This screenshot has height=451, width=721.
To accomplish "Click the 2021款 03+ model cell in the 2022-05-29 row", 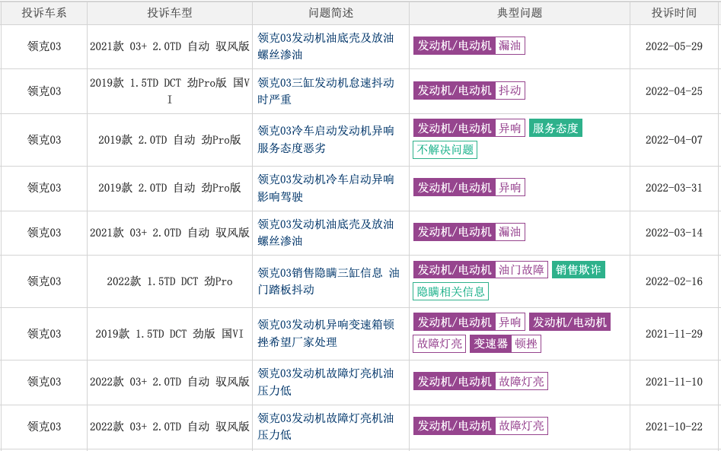I will click(x=170, y=46).
